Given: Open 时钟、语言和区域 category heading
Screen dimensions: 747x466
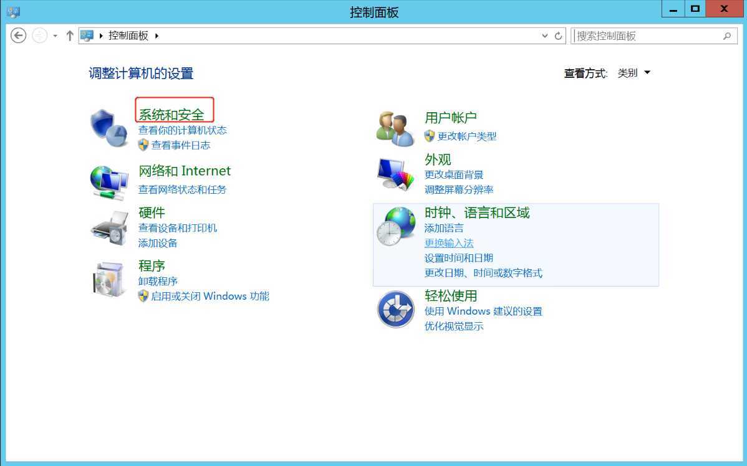Looking at the screenshot, I should (x=477, y=213).
